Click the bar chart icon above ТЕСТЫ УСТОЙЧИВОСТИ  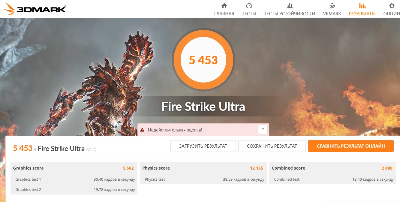[x=290, y=6]
